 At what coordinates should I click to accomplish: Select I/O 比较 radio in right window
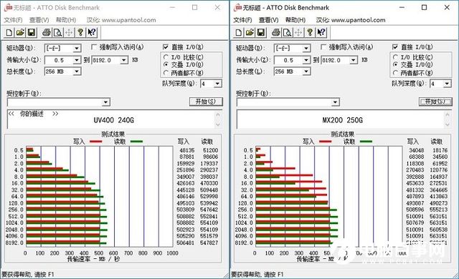point(396,57)
